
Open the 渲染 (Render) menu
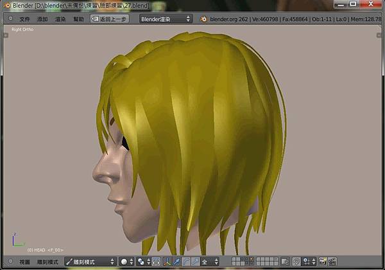(x=60, y=19)
